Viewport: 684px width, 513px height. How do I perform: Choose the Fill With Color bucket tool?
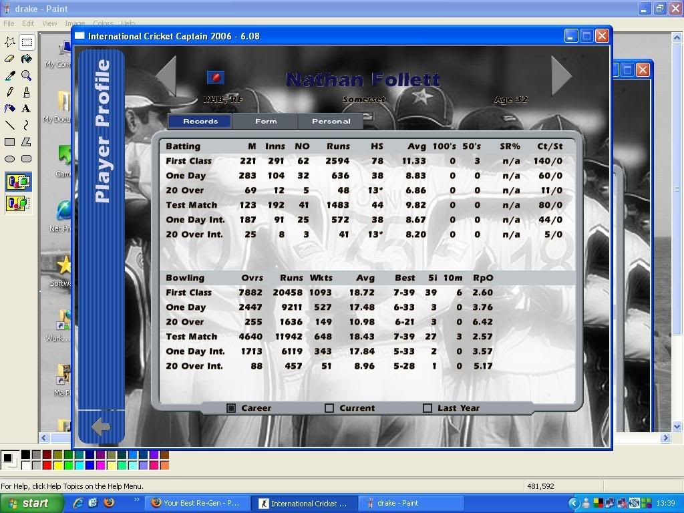pyautogui.click(x=27, y=59)
